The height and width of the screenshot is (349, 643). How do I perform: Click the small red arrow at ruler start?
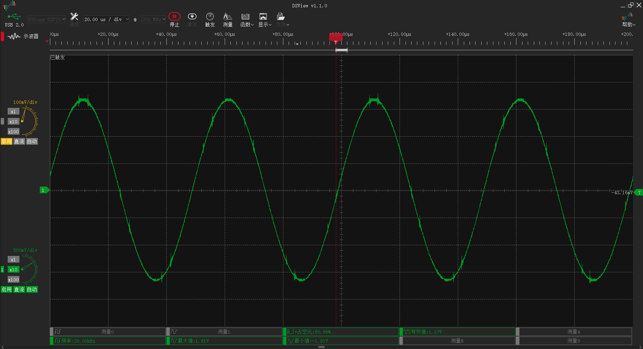click(x=47, y=41)
